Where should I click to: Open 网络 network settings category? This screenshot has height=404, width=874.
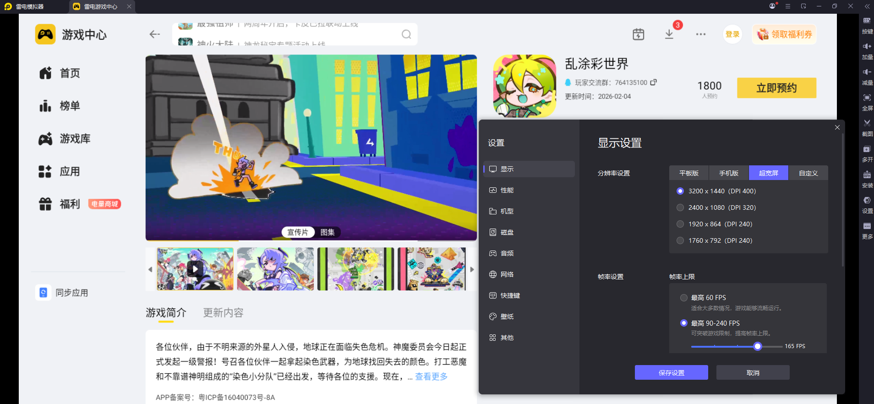(x=529, y=274)
